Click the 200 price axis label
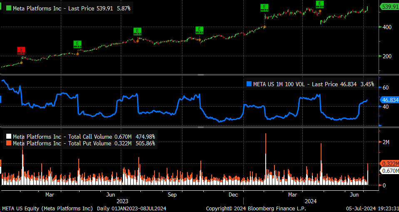Image resolution: width=399 pixels, height=212 pixels. (x=387, y=56)
